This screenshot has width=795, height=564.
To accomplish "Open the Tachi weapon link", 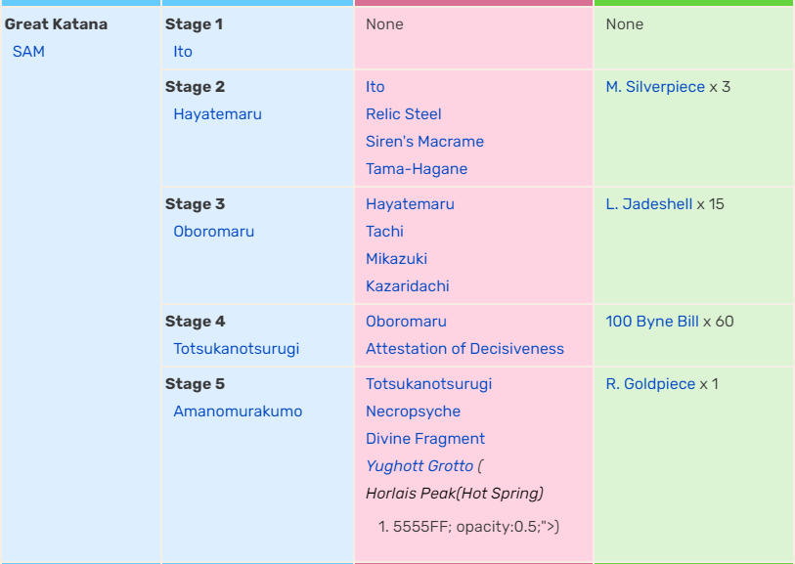I will click(384, 232).
